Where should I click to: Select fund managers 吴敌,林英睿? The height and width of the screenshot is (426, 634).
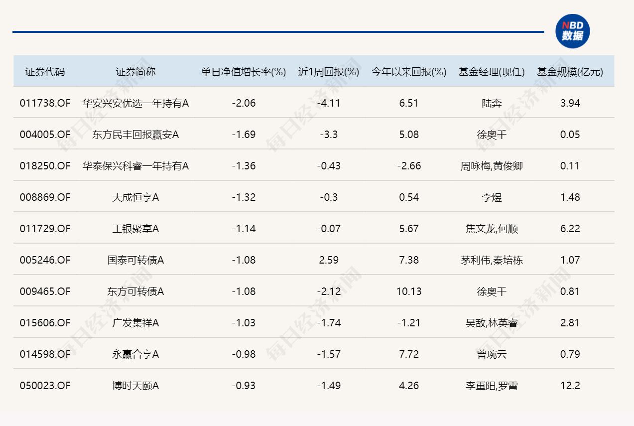point(492,323)
